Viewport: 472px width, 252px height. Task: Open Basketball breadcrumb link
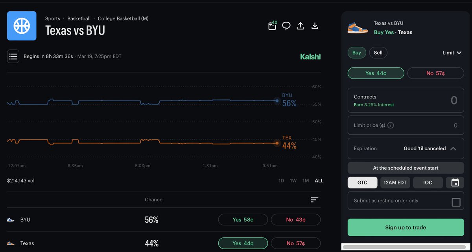point(79,18)
